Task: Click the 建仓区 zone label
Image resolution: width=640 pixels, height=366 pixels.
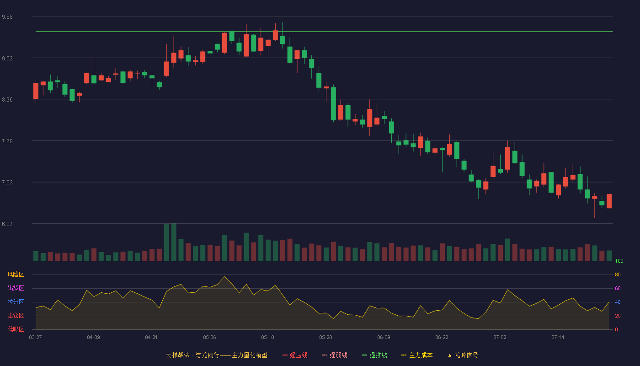Action: 16,316
